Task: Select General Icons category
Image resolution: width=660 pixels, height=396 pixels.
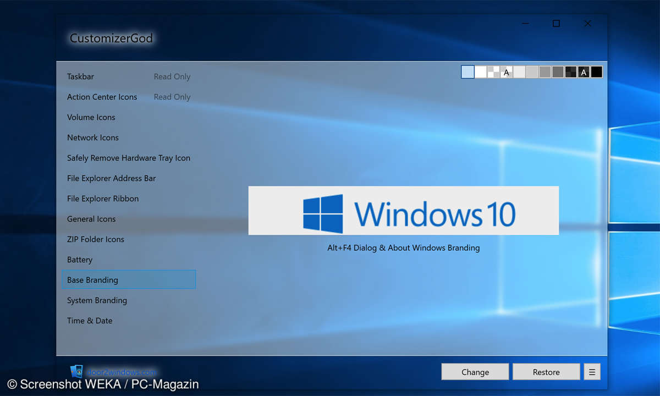Action: tap(129, 219)
